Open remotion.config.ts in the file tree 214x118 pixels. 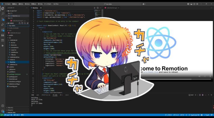tap(17, 82)
